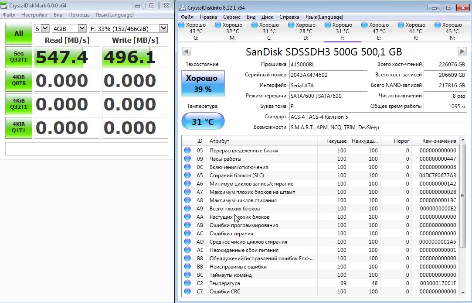
Task: Click Среднее число циклов стирания row
Action: 321,241
